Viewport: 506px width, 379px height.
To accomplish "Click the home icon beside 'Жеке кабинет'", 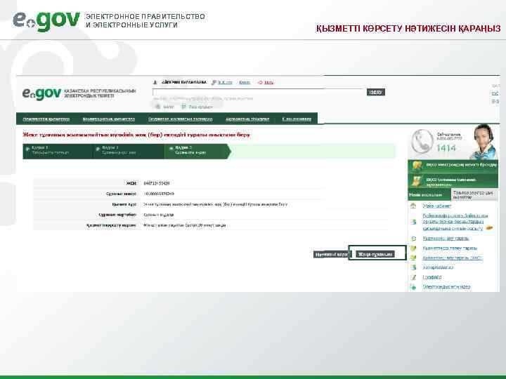I will (413, 206).
